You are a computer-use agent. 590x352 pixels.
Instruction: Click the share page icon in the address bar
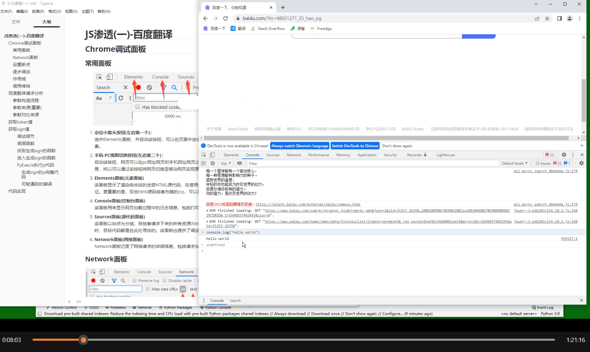(x=537, y=18)
